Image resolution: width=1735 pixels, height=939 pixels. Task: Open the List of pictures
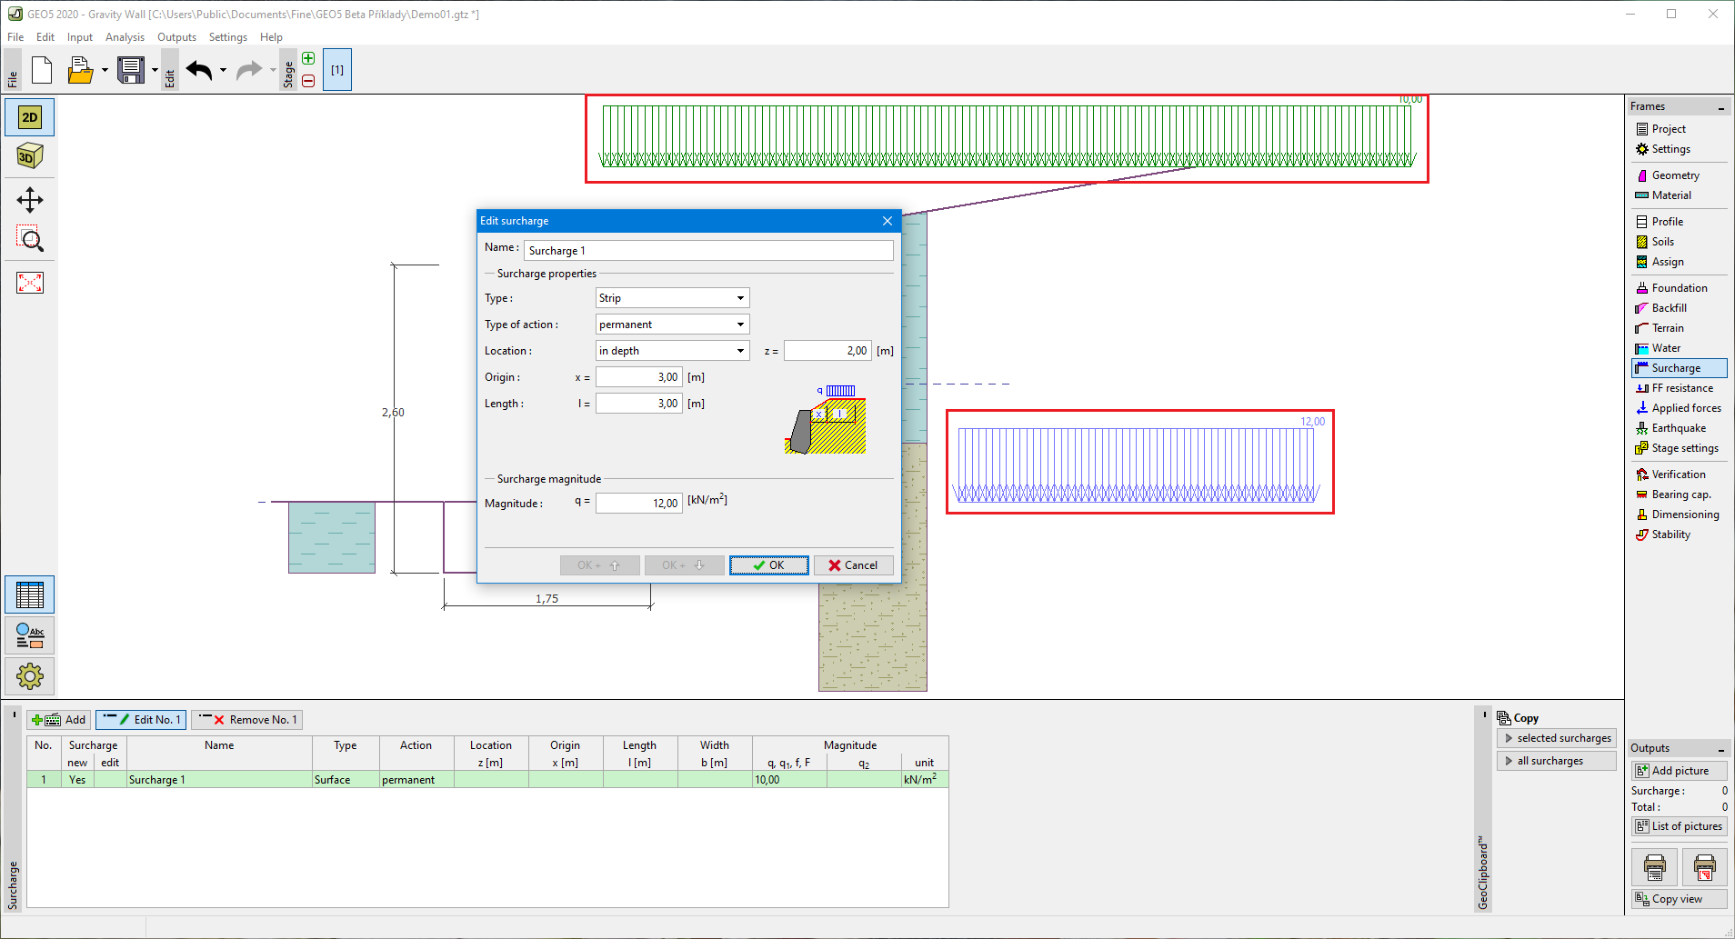(x=1679, y=826)
